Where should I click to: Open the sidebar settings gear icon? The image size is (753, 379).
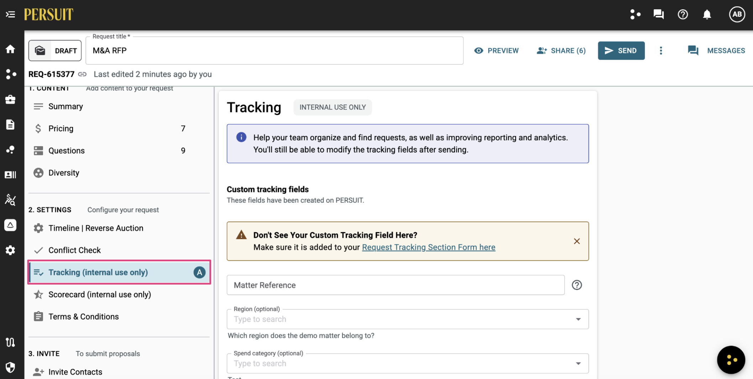10,250
